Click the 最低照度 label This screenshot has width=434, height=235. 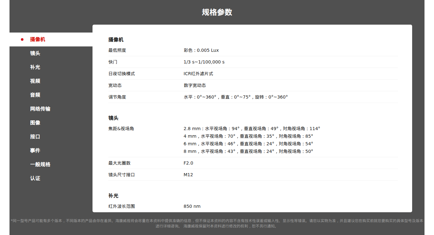pyautogui.click(x=117, y=50)
